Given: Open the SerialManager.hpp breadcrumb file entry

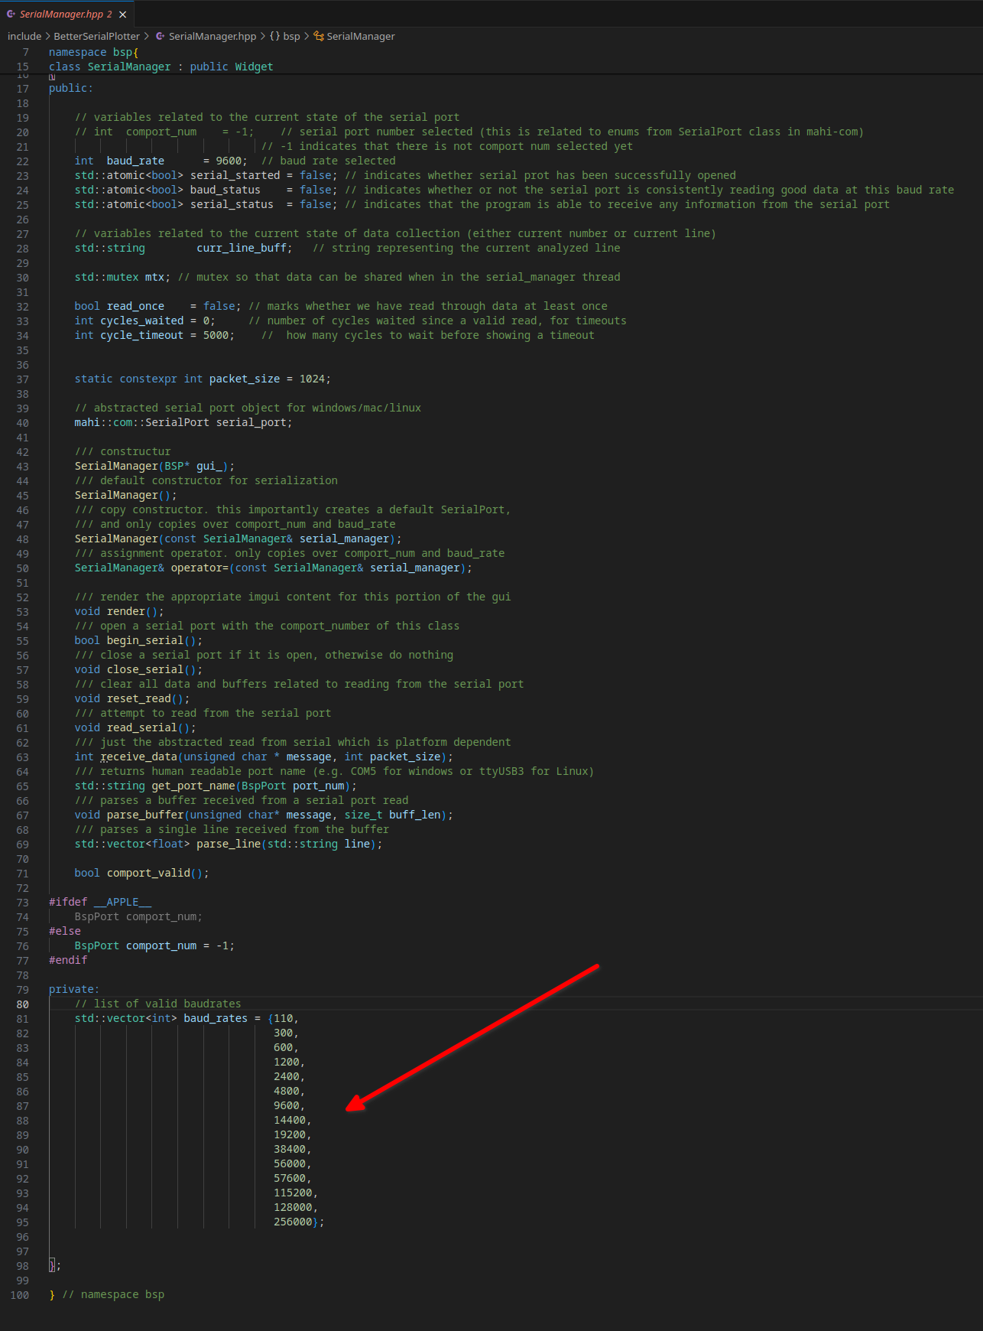Looking at the screenshot, I should [212, 36].
